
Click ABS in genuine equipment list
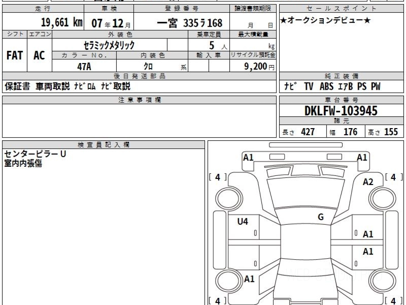[326, 87]
